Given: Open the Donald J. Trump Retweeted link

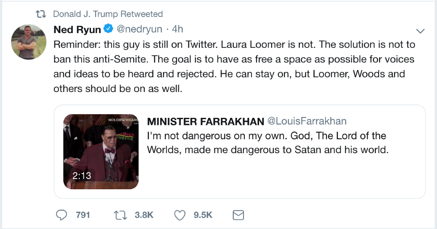Looking at the screenshot, I should [108, 14].
